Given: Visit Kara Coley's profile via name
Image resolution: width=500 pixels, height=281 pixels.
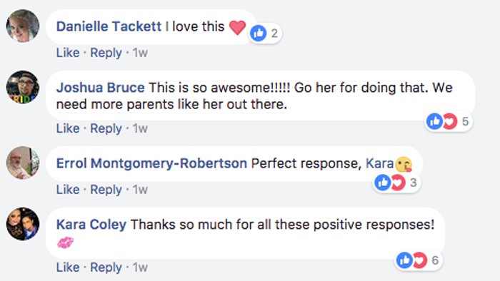Looking at the screenshot, I should coord(91,225).
